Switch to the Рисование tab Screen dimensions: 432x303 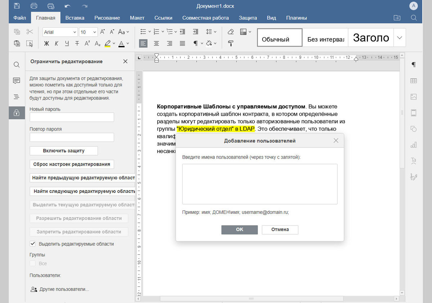point(107,18)
